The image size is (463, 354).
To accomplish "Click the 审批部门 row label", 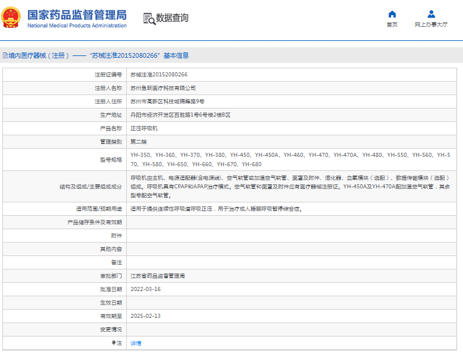I will pos(110,276).
